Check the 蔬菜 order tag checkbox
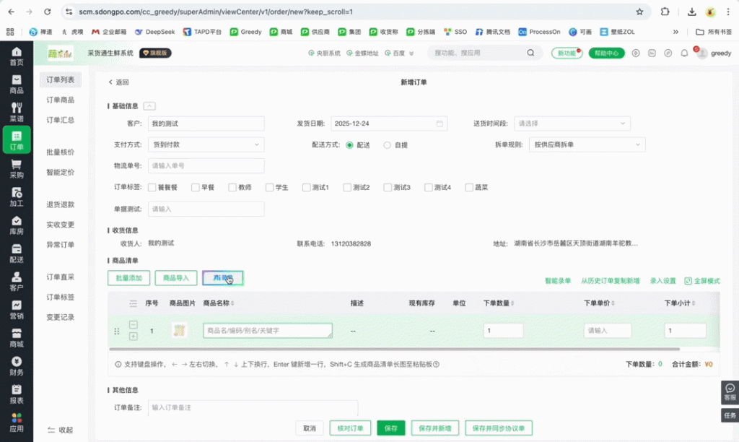This screenshot has width=739, height=442. pyautogui.click(x=469, y=188)
